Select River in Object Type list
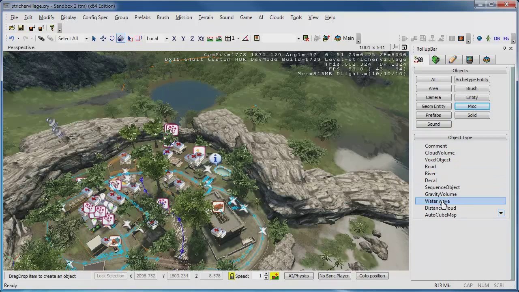Image resolution: width=519 pixels, height=292 pixels. point(430,174)
